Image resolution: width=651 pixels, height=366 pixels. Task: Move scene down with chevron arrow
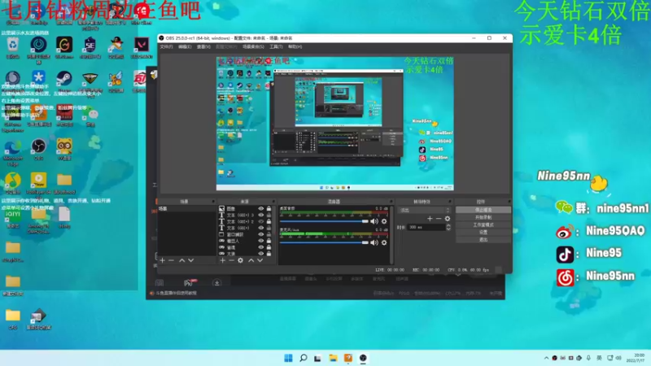[191, 260]
